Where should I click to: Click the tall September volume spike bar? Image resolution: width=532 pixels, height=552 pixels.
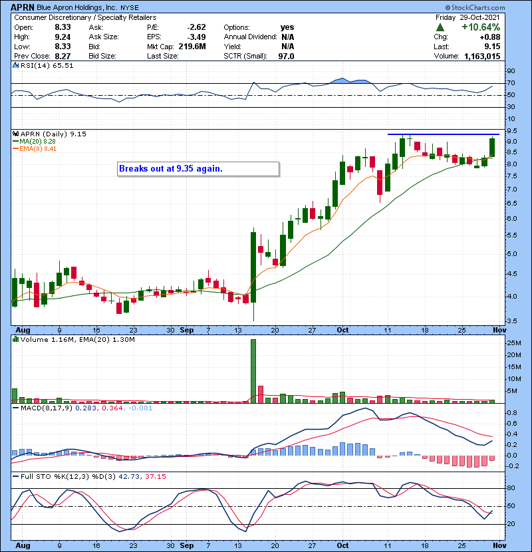pos(253,371)
